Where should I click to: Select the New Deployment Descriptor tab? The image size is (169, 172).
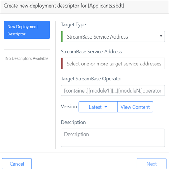click(27, 30)
